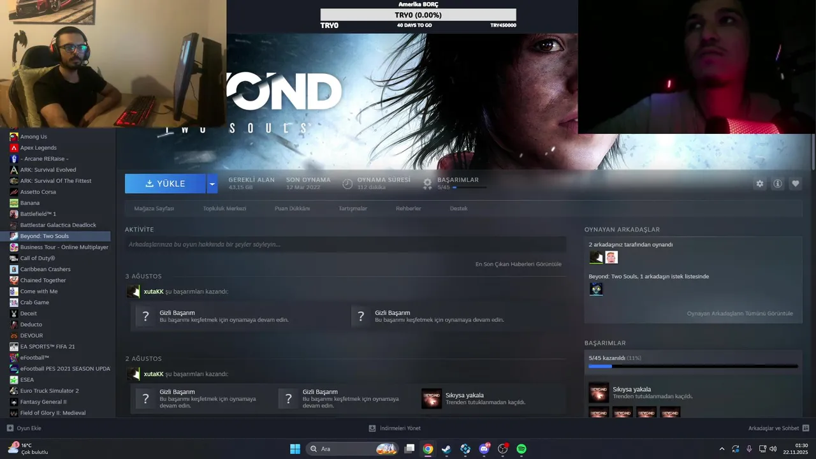The image size is (816, 459).
Task: Click Assetto Corsa game icon
Action: (x=14, y=192)
